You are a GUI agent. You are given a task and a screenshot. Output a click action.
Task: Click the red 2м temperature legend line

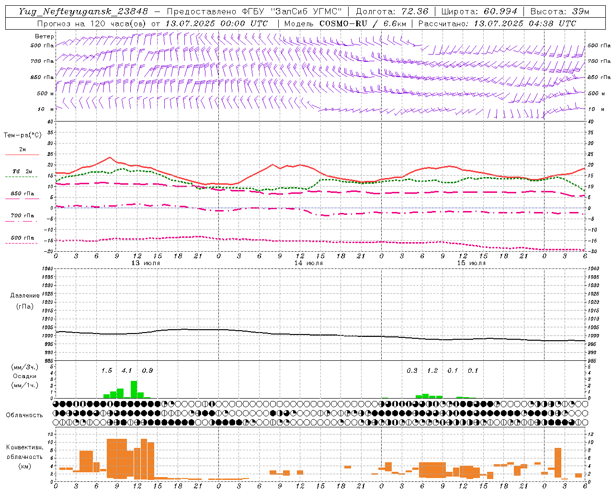pos(22,155)
